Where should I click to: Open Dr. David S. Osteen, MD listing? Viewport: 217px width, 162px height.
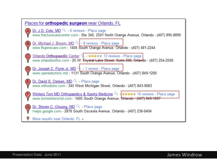(x=52, y=81)
